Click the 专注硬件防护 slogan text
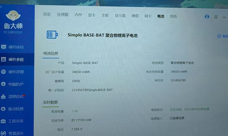The image size is (228, 136). click(13, 32)
